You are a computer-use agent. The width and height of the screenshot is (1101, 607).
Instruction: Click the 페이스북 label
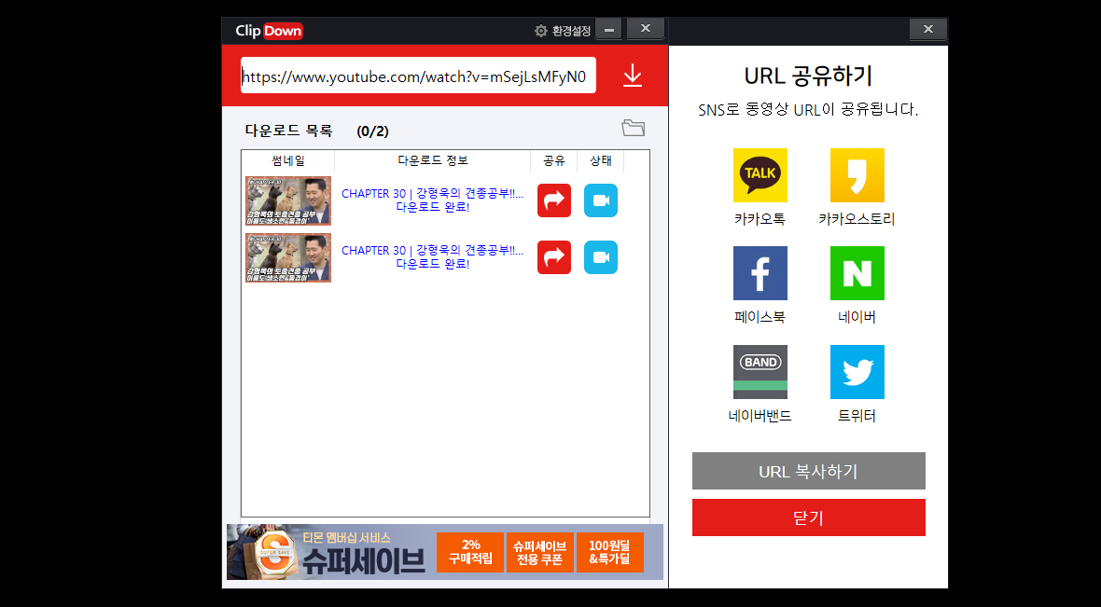pos(760,317)
